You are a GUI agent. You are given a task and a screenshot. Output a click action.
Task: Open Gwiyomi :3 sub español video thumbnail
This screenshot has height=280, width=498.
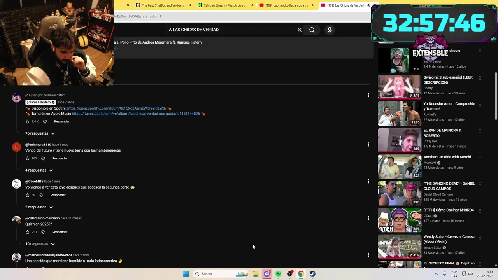[x=400, y=87]
